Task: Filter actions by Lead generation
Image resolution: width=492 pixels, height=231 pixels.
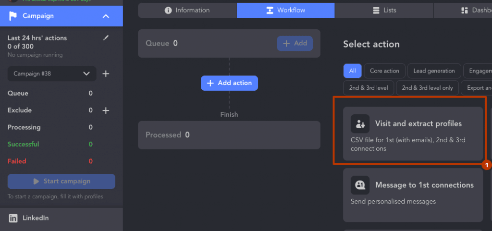Action: [x=434, y=71]
